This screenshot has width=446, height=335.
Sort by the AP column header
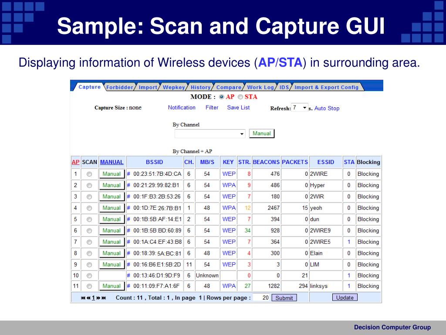tap(75, 162)
